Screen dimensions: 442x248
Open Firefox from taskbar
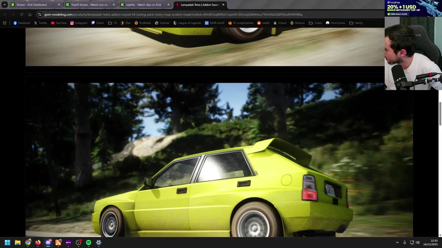[x=38, y=242]
